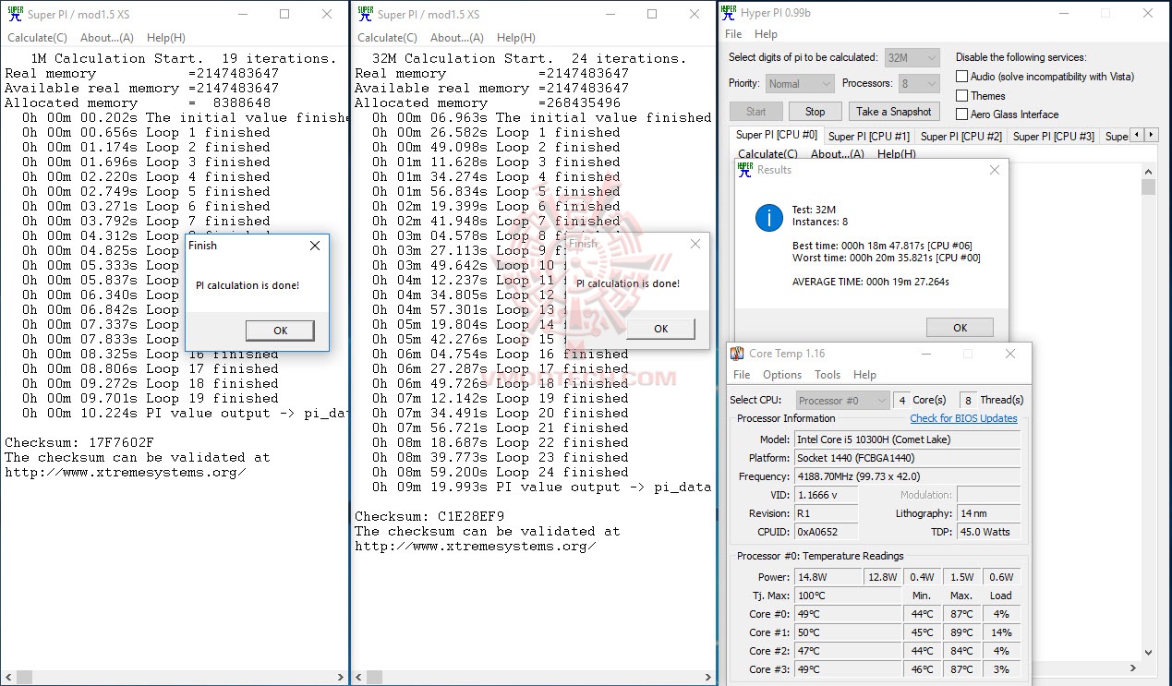The width and height of the screenshot is (1172, 686).
Task: Open the digits of pi 32M dropdown
Action: [912, 57]
